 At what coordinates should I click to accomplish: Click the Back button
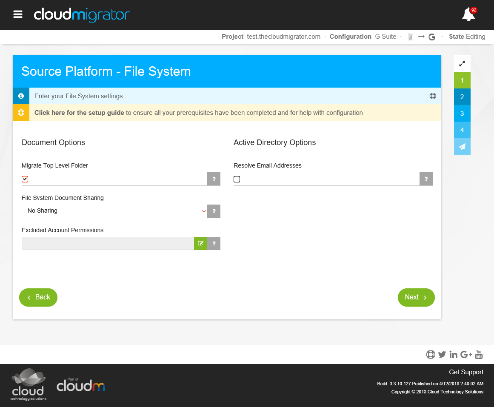coord(38,297)
